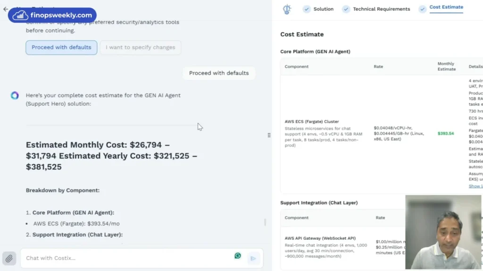483x271 pixels.
Task: Click the Estimated Monthly Cost heading text
Action: pos(111,156)
